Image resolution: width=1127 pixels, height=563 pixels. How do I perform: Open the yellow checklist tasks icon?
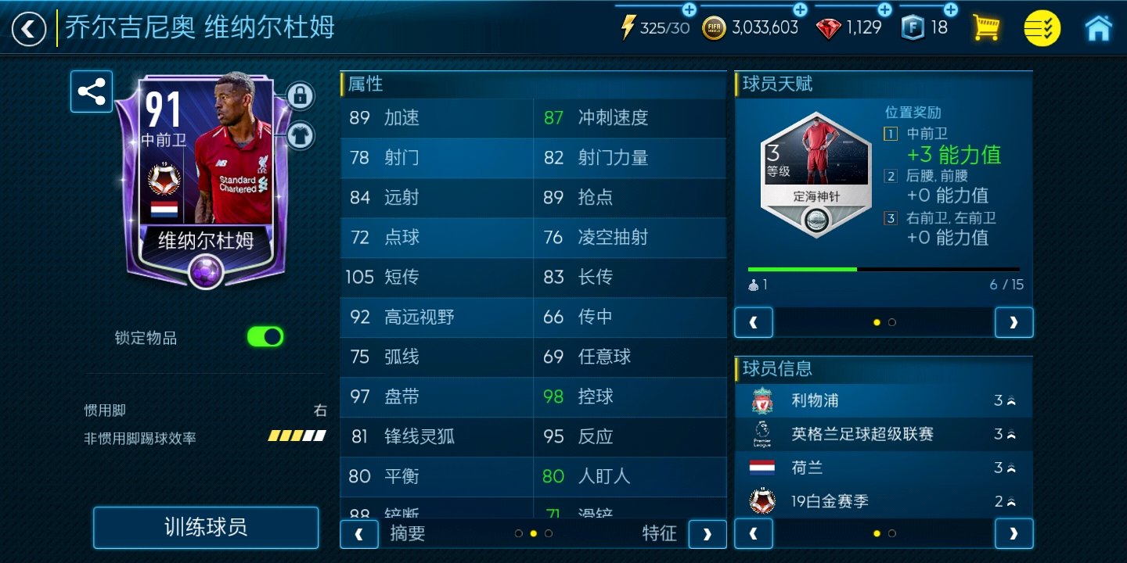coord(1042,28)
